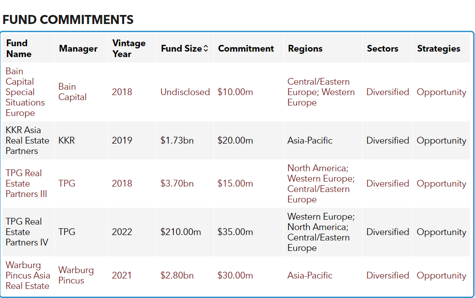Open TPG Real Estate Partners III fund

(26, 183)
